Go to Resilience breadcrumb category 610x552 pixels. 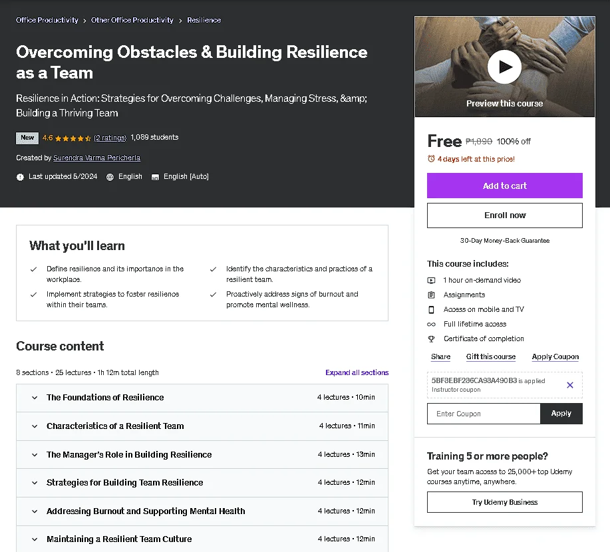point(204,20)
